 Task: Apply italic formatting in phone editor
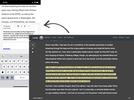[x=21, y=26]
